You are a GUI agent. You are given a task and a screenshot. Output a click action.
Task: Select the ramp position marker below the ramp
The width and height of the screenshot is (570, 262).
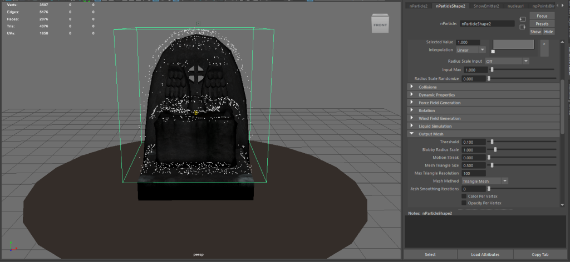click(493, 52)
